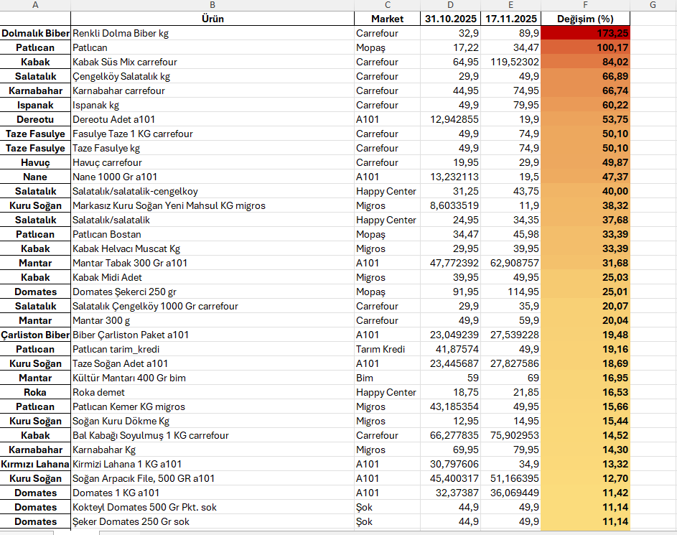The width and height of the screenshot is (677, 535).
Task: Click the 16,53 percentage cell
Action: tap(586, 392)
